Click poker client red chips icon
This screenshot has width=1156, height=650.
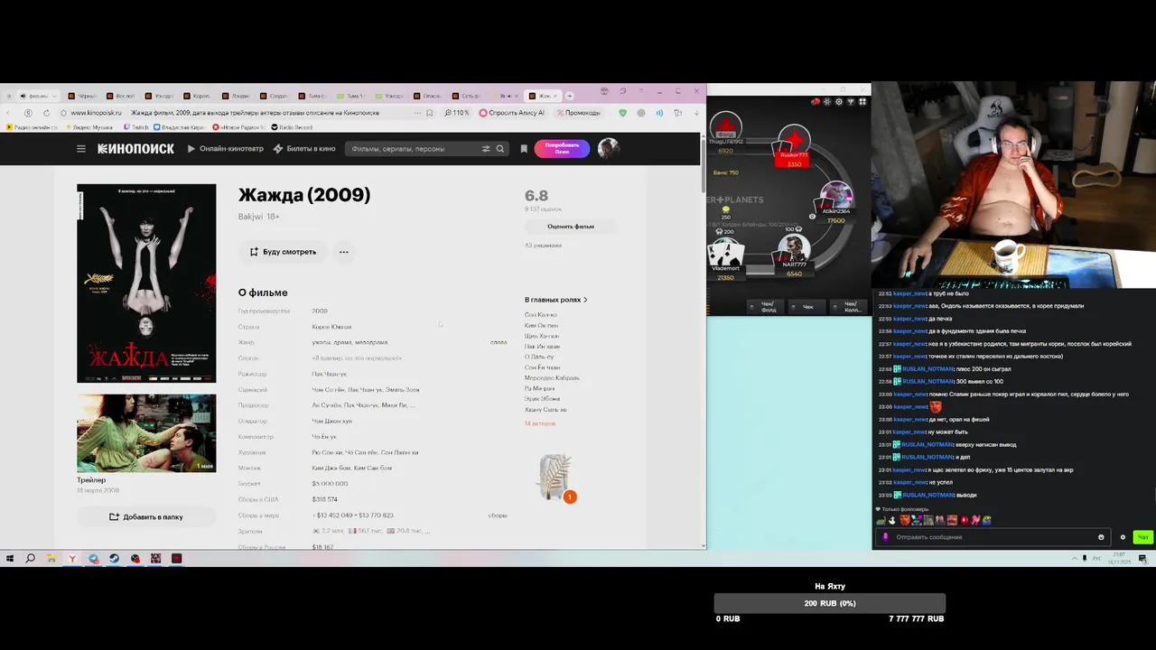(x=816, y=102)
